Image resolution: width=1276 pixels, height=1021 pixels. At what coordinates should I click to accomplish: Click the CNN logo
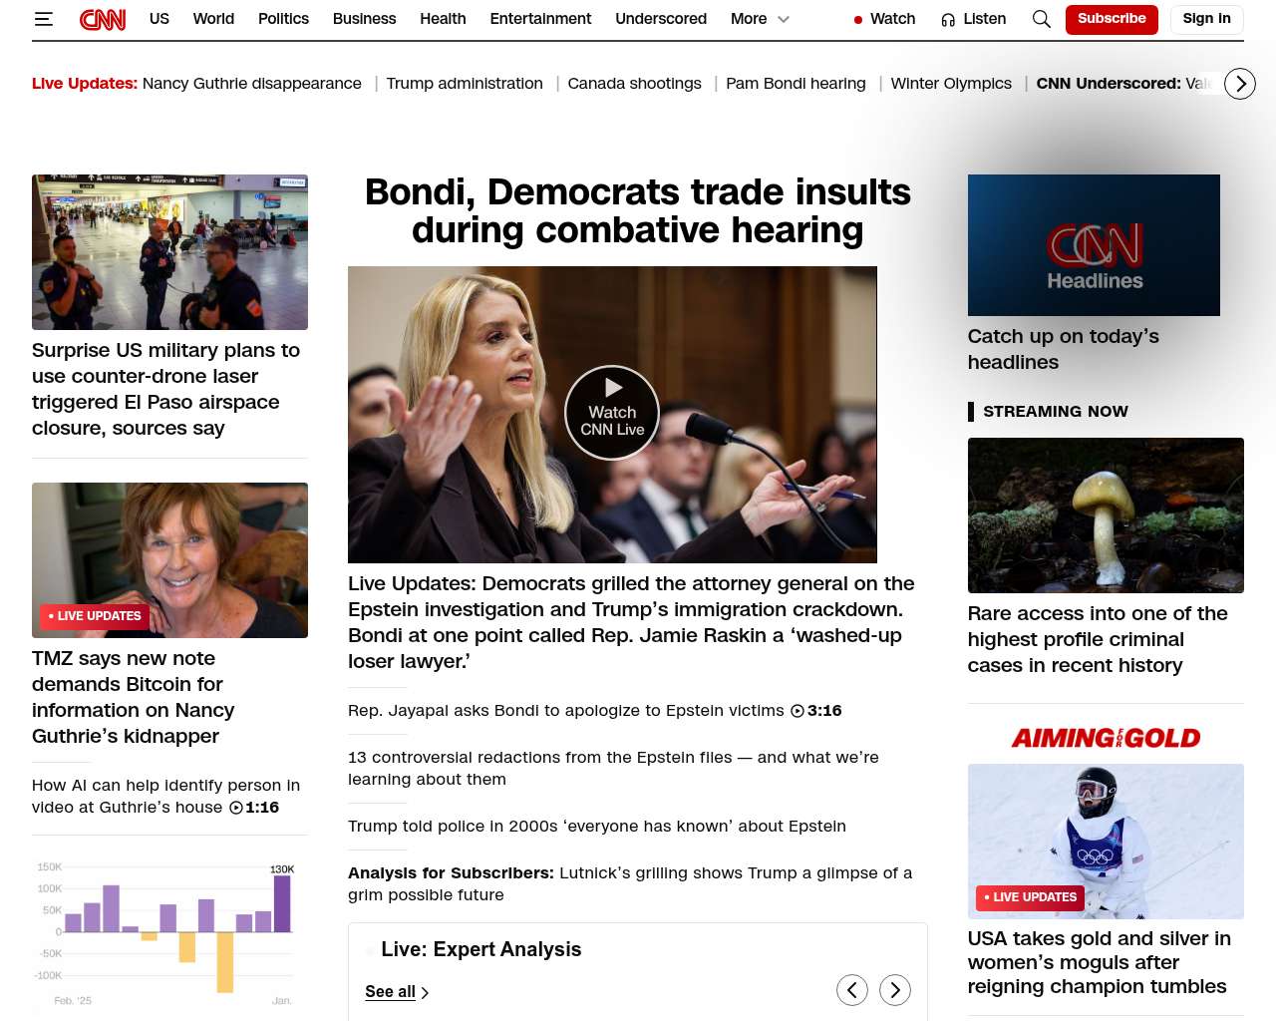point(103,19)
